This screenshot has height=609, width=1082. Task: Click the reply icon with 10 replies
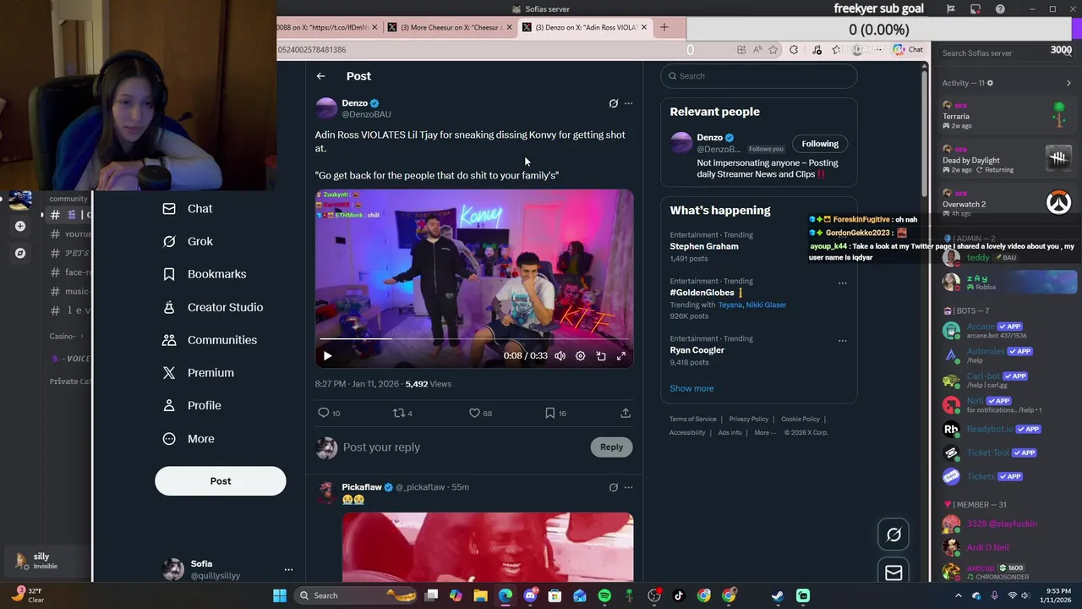pyautogui.click(x=323, y=413)
